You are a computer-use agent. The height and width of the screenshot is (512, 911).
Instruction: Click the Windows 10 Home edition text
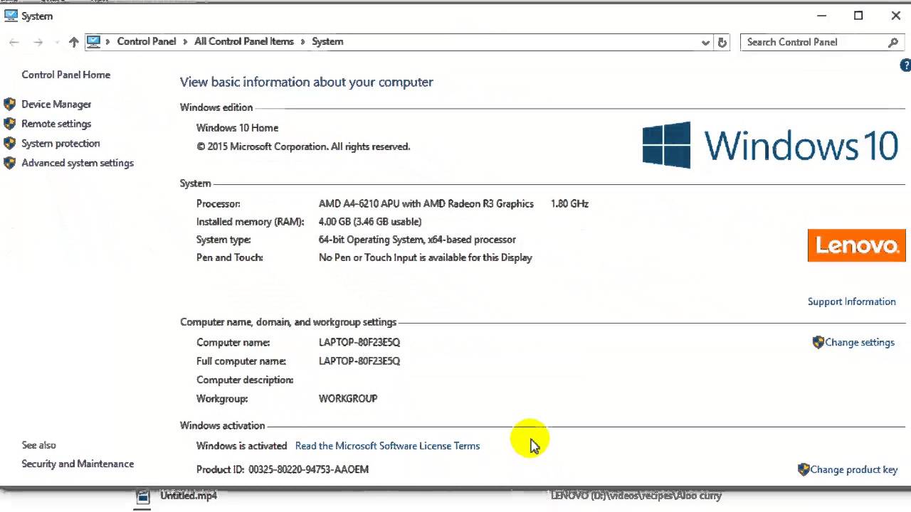(x=237, y=128)
